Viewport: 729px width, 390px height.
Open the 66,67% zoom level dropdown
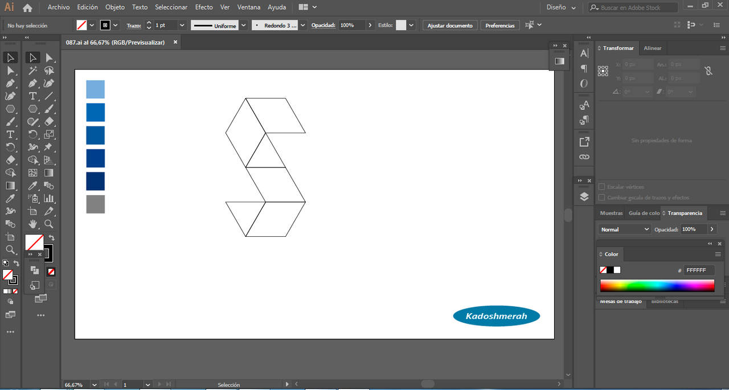[x=95, y=385]
